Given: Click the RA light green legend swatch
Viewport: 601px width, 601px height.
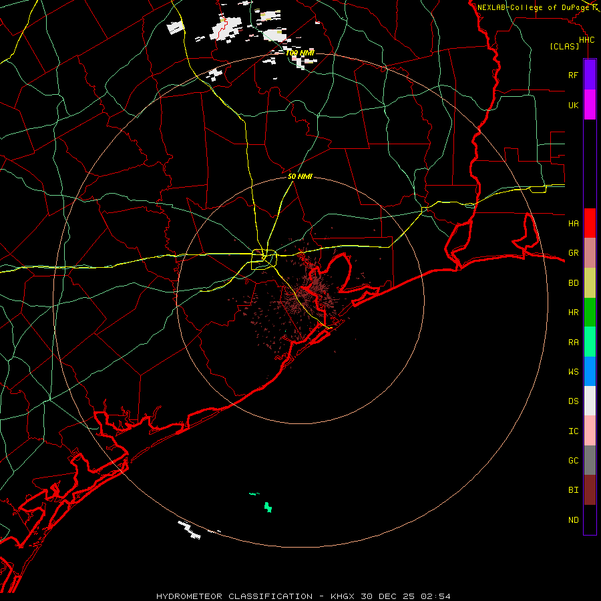Looking at the screenshot, I should [590, 342].
